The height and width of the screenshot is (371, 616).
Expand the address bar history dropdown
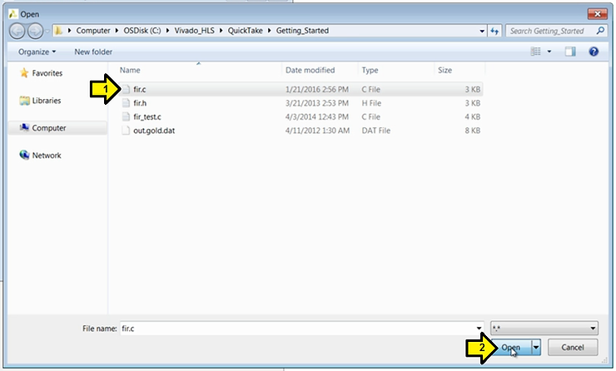click(482, 31)
